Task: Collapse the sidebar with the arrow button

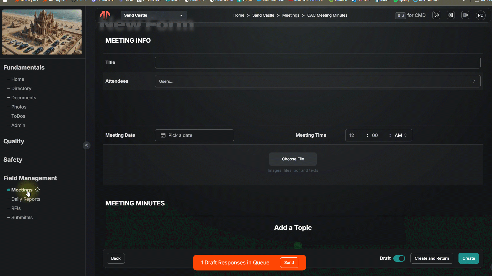Action: point(86,145)
